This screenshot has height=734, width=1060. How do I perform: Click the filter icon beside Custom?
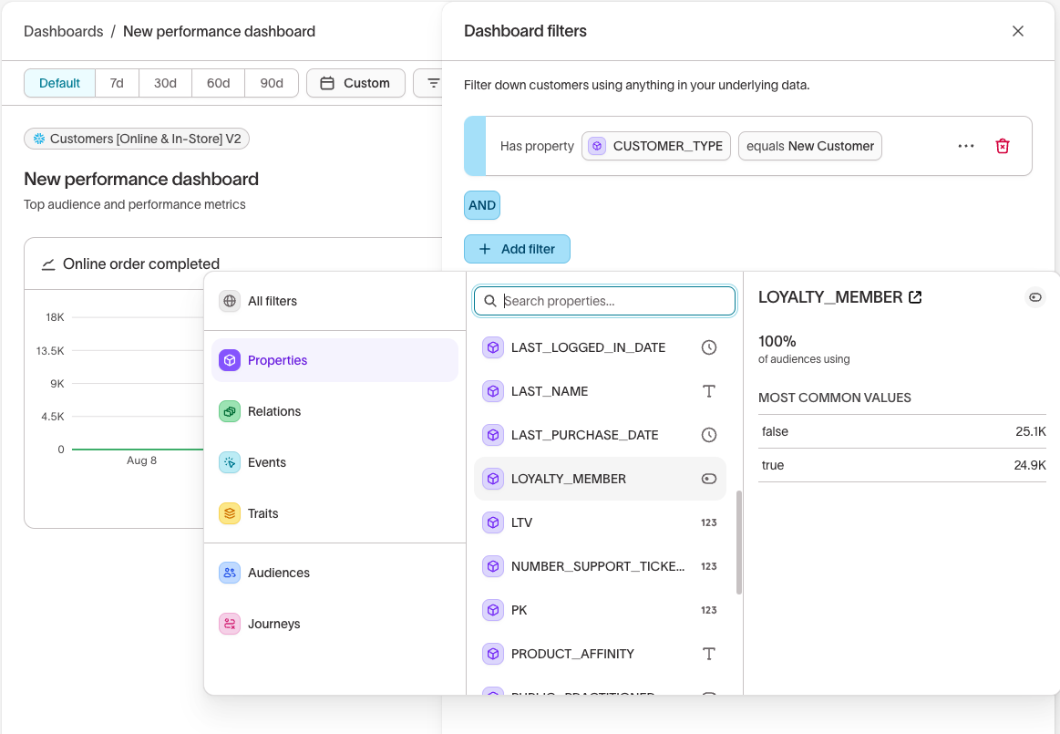click(432, 83)
